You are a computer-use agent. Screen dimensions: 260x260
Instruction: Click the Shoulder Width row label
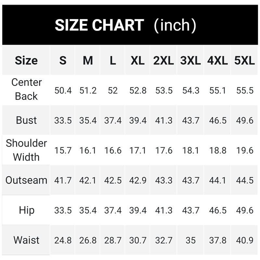point(26,150)
